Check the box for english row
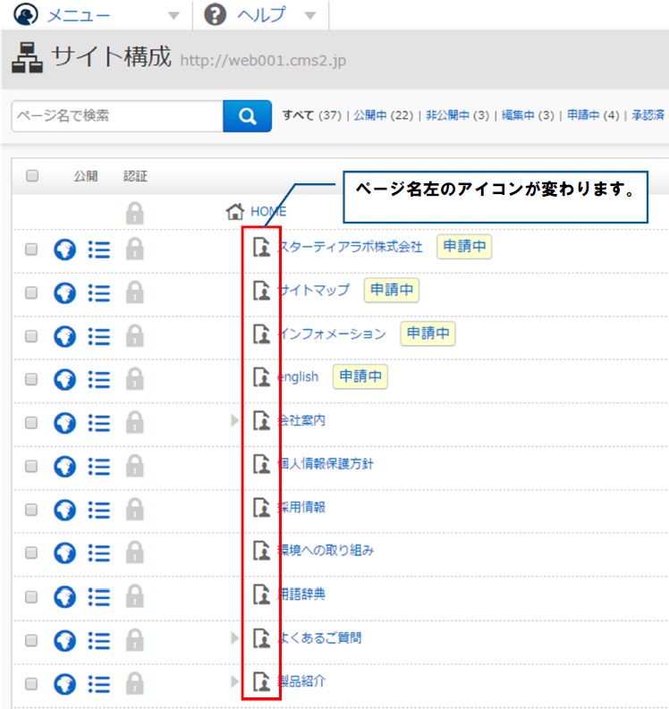 31,379
